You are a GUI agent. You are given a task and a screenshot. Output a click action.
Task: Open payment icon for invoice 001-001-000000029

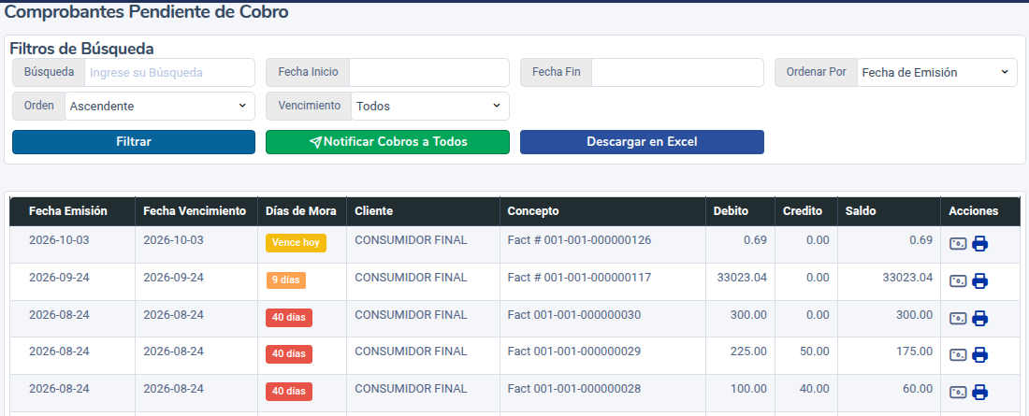coord(958,355)
